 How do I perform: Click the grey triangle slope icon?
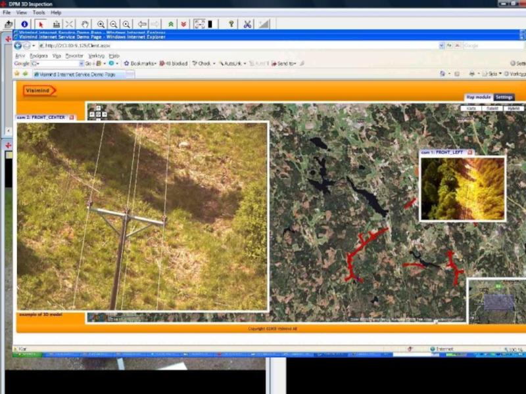(264, 24)
